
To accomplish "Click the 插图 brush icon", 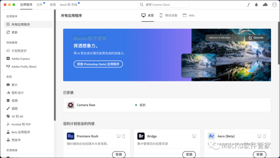I will [x=8, y=108].
